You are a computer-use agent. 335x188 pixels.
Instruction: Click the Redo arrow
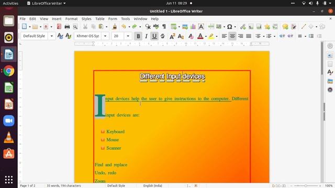pyautogui.click(x=135, y=27)
